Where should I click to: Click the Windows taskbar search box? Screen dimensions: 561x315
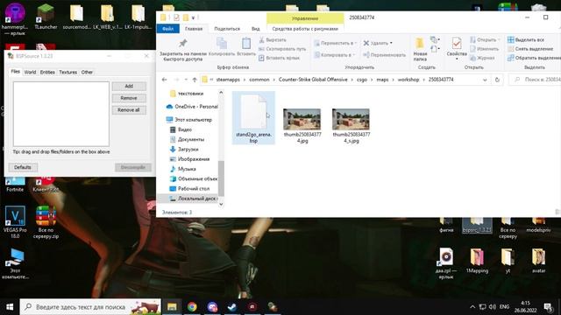(x=90, y=307)
